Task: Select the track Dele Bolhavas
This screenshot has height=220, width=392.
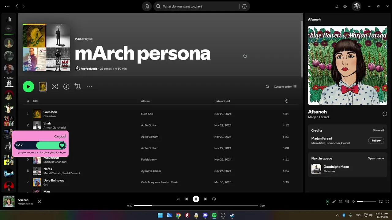Action: pyautogui.click(x=54, y=180)
